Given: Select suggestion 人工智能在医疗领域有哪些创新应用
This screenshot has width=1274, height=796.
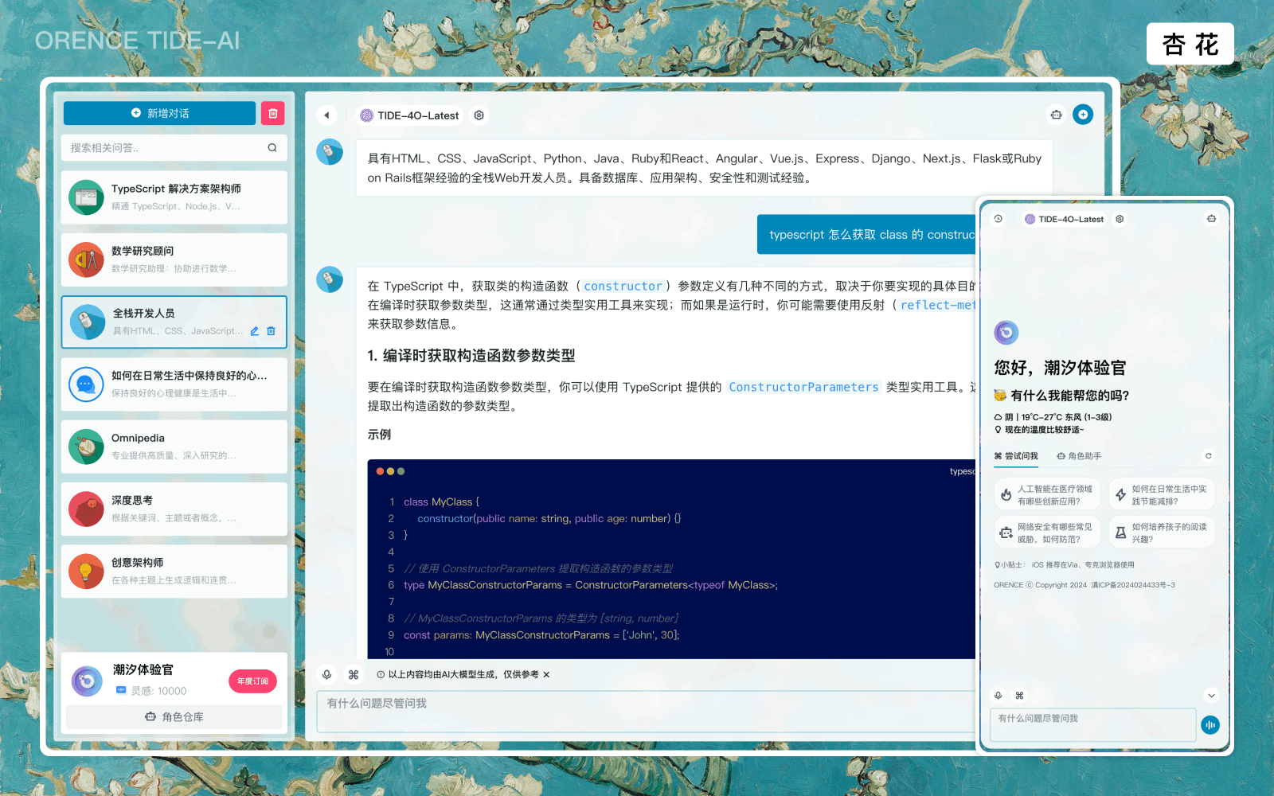Looking at the screenshot, I should 1047,495.
